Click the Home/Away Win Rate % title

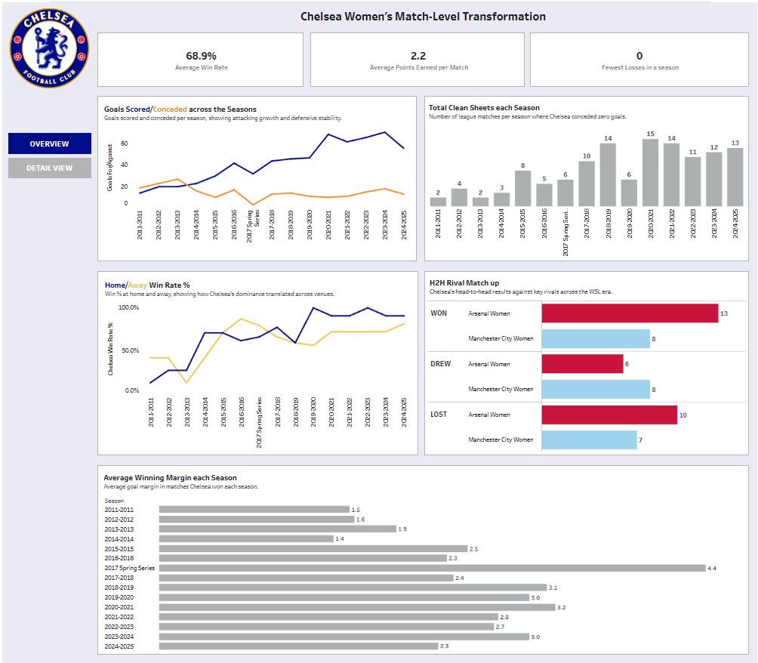point(147,285)
